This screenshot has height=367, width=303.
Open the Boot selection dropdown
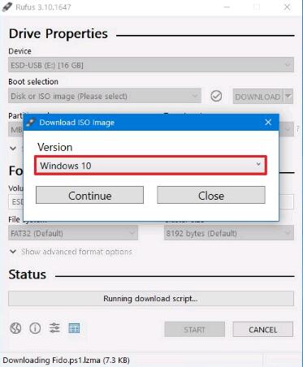[x=105, y=96]
